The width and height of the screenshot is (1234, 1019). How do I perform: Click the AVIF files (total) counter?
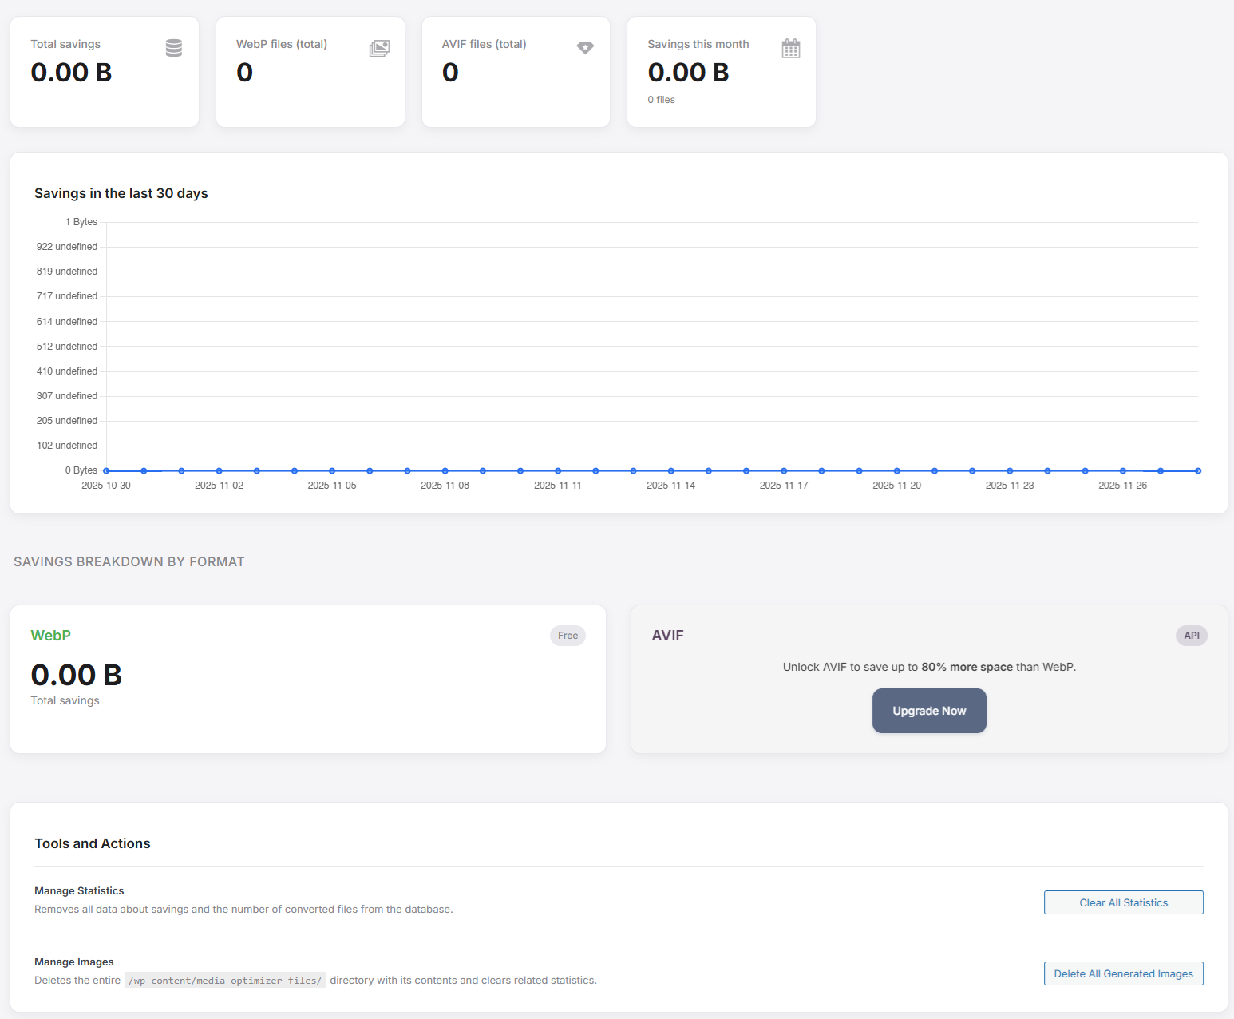[450, 73]
